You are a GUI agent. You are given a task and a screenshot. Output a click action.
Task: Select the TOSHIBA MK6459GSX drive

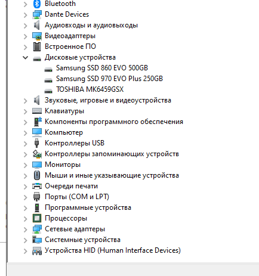(x=90, y=89)
